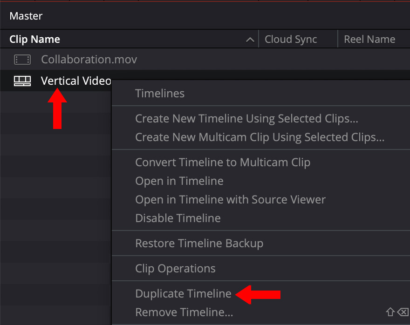Click Disable Timeline in the menu

178,217
